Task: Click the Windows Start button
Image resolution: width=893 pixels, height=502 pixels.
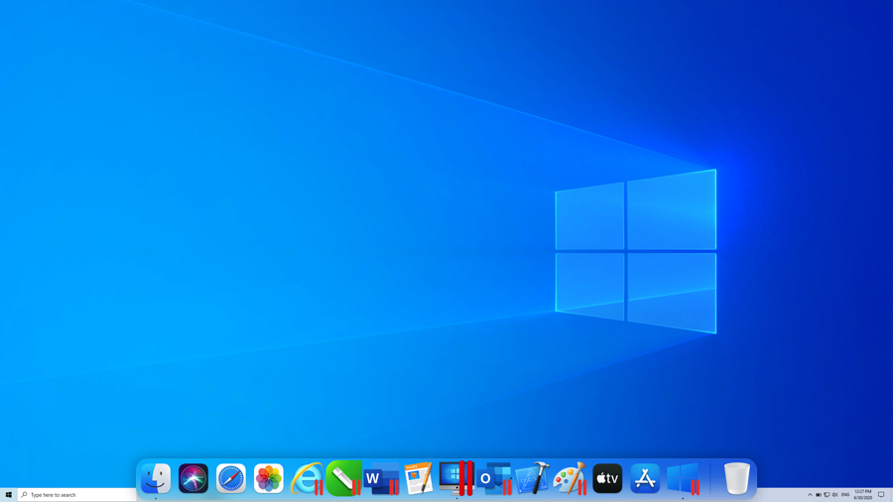Action: (9, 494)
